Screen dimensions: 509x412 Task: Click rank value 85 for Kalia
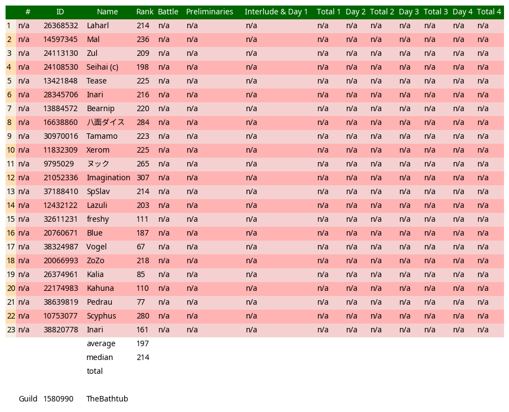tap(141, 274)
